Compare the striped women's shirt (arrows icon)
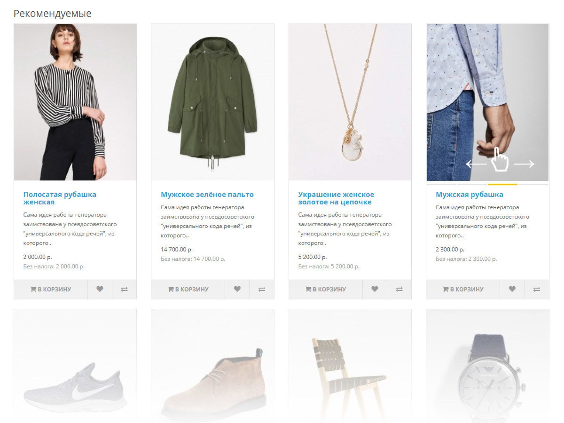This screenshot has width=564, height=423. tap(124, 289)
